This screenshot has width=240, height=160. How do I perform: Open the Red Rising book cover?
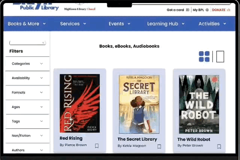pyautogui.click(x=79, y=103)
